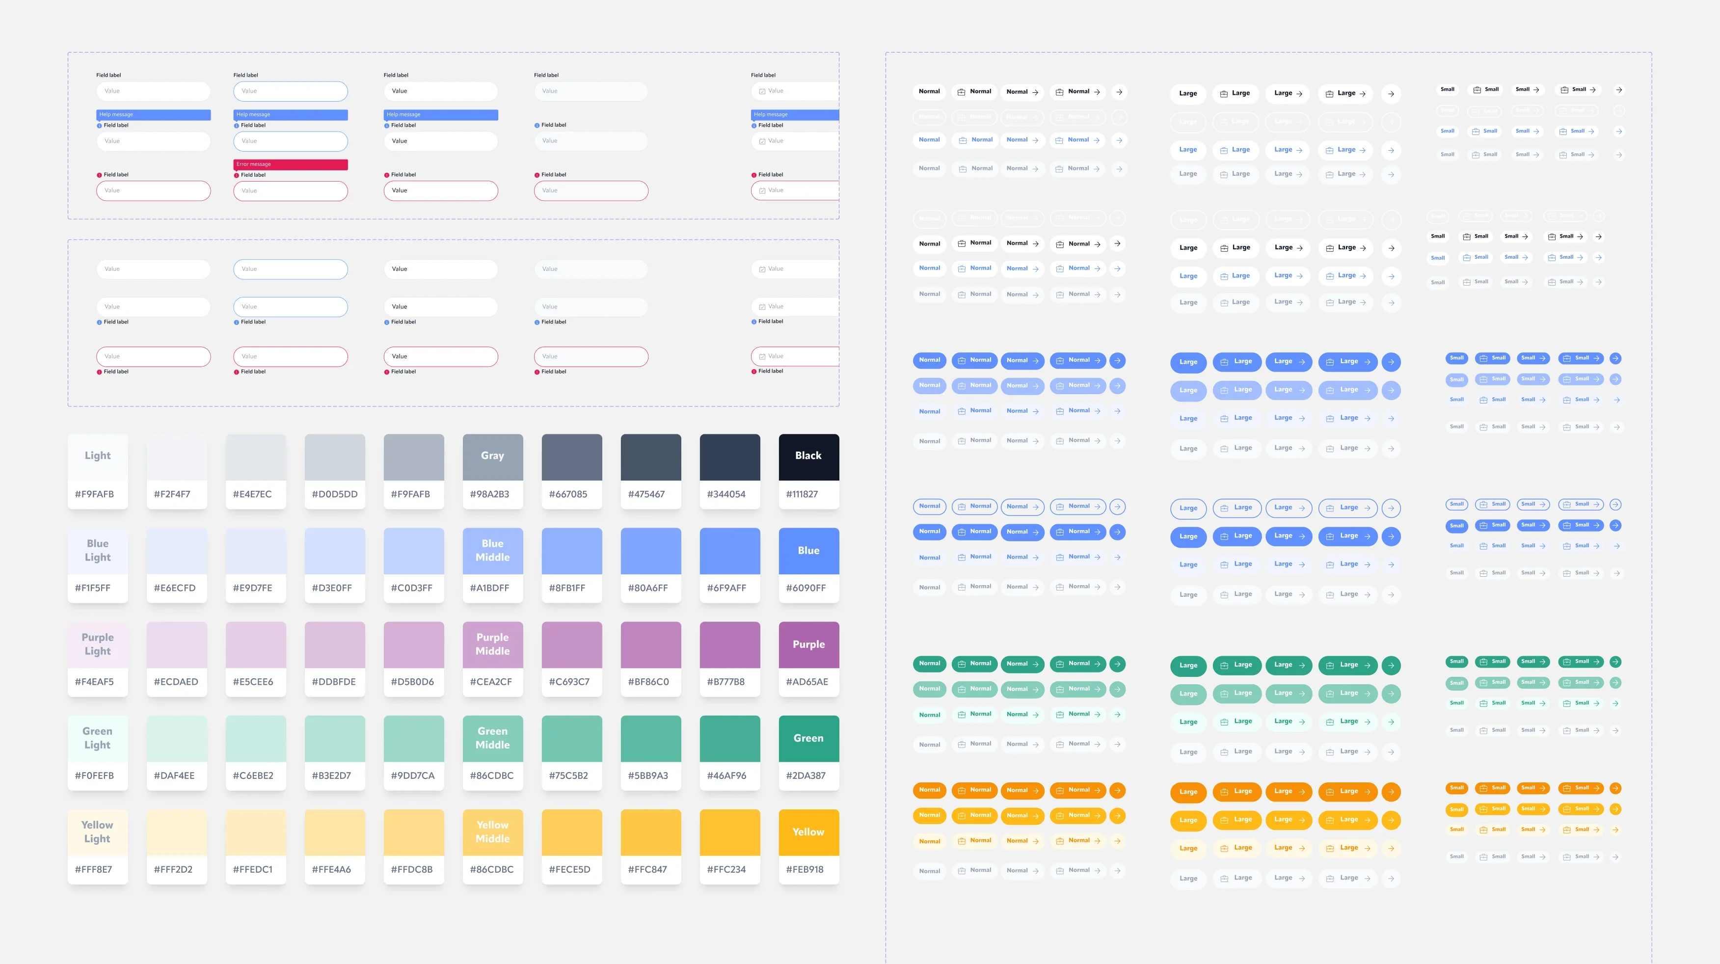Pick the #D0D5DD light gray swatch
Image resolution: width=1720 pixels, height=964 pixels.
tap(334, 472)
